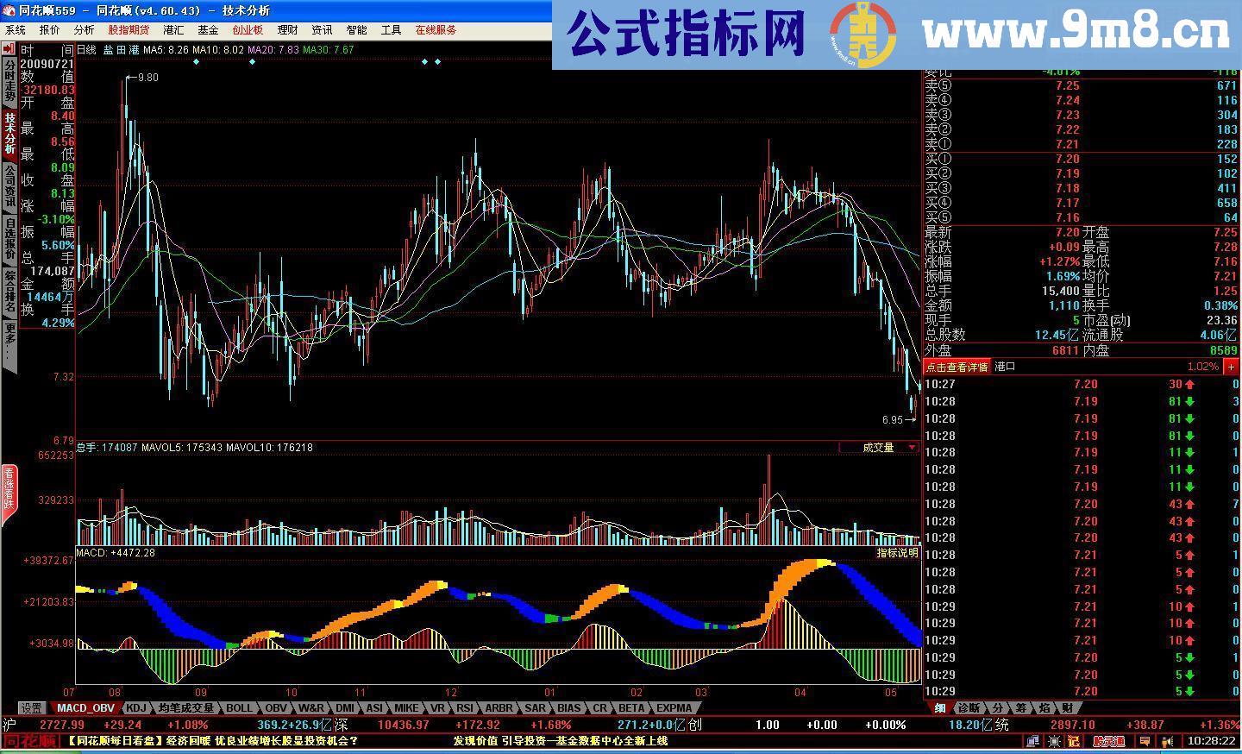
Task: Open the 港汇 menu
Action: tap(173, 30)
